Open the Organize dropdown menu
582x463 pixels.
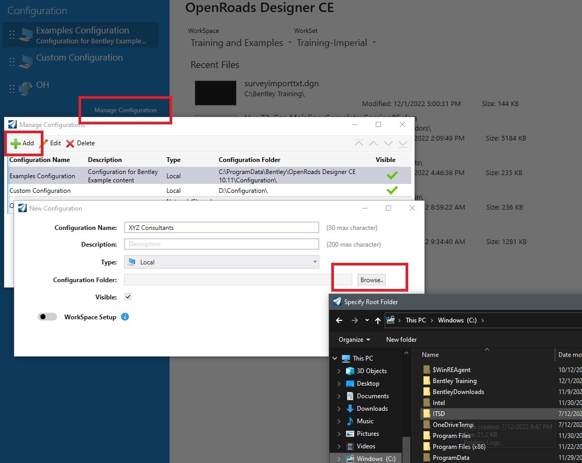[354, 340]
